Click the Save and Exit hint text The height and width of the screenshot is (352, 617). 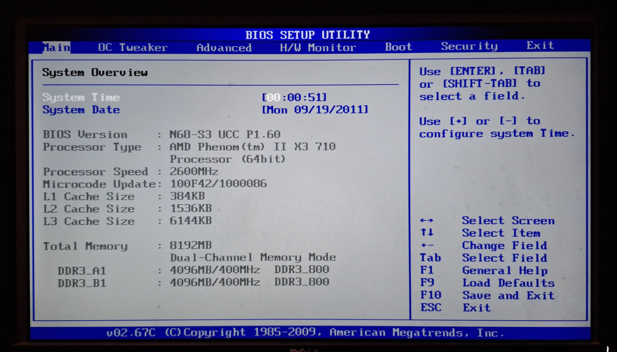(508, 295)
